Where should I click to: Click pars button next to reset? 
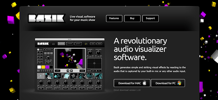[93, 71]
